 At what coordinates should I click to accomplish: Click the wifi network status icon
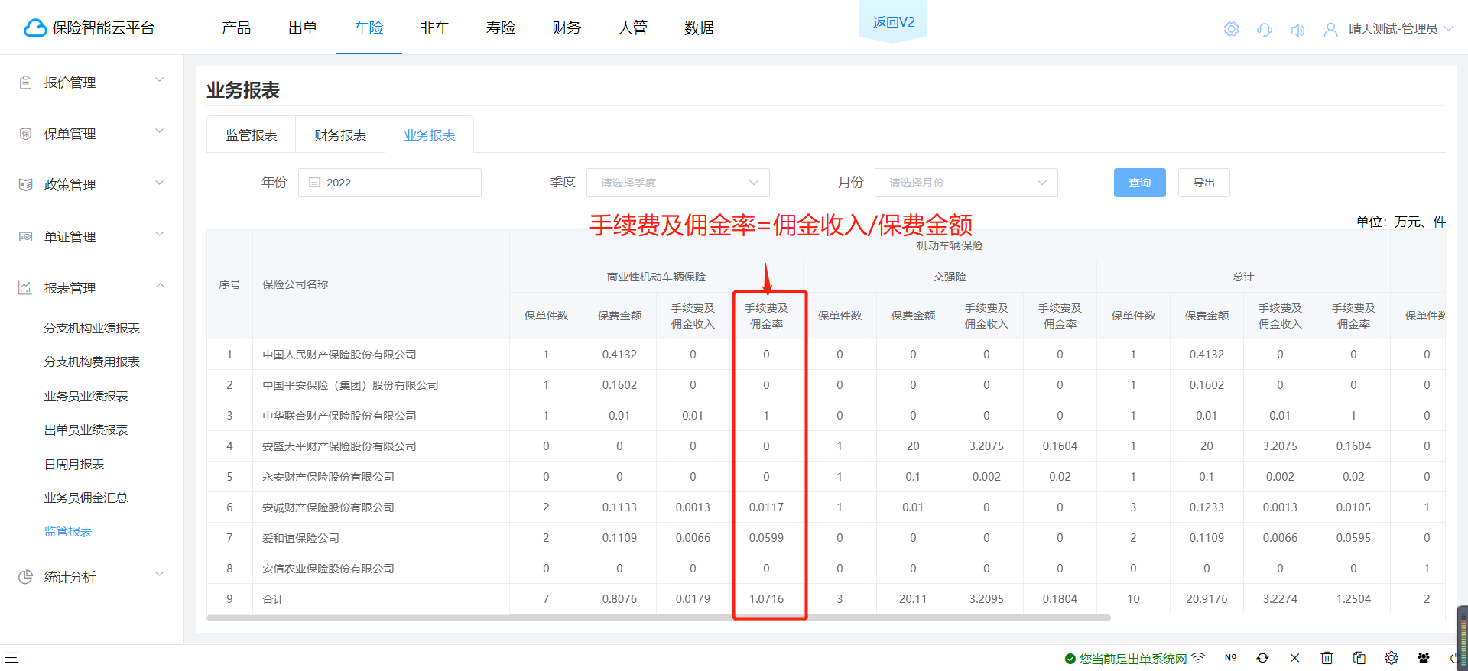coord(1198,657)
